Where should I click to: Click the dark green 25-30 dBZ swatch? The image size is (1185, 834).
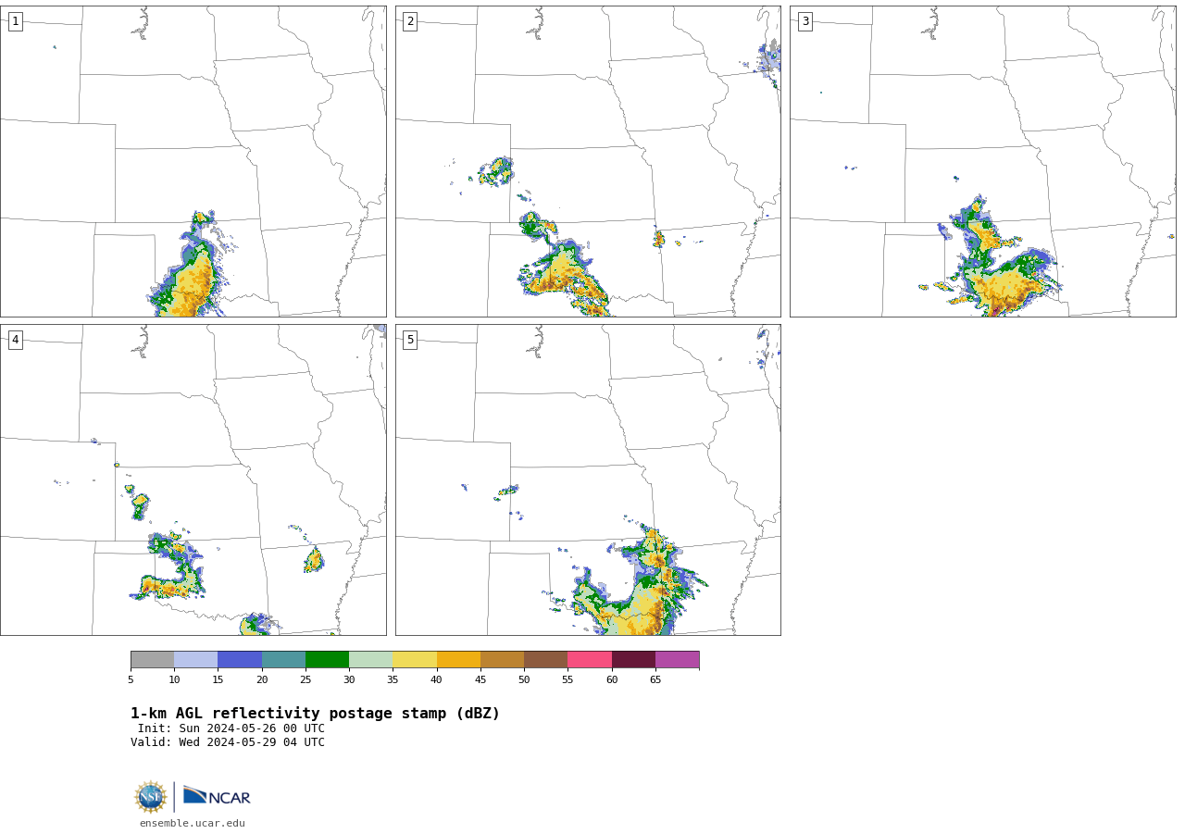tap(328, 660)
